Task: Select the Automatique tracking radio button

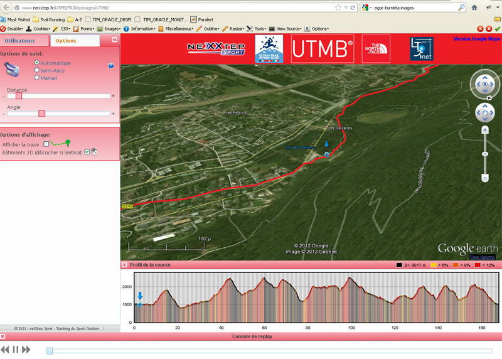Action: [x=37, y=63]
